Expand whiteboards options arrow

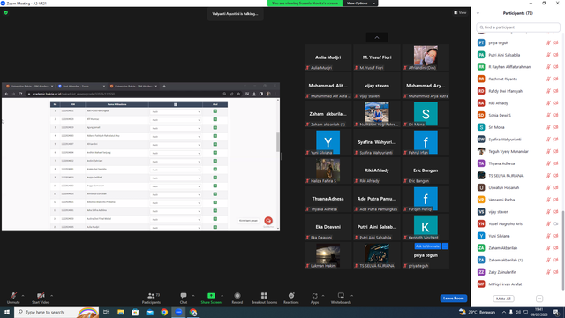point(351,296)
